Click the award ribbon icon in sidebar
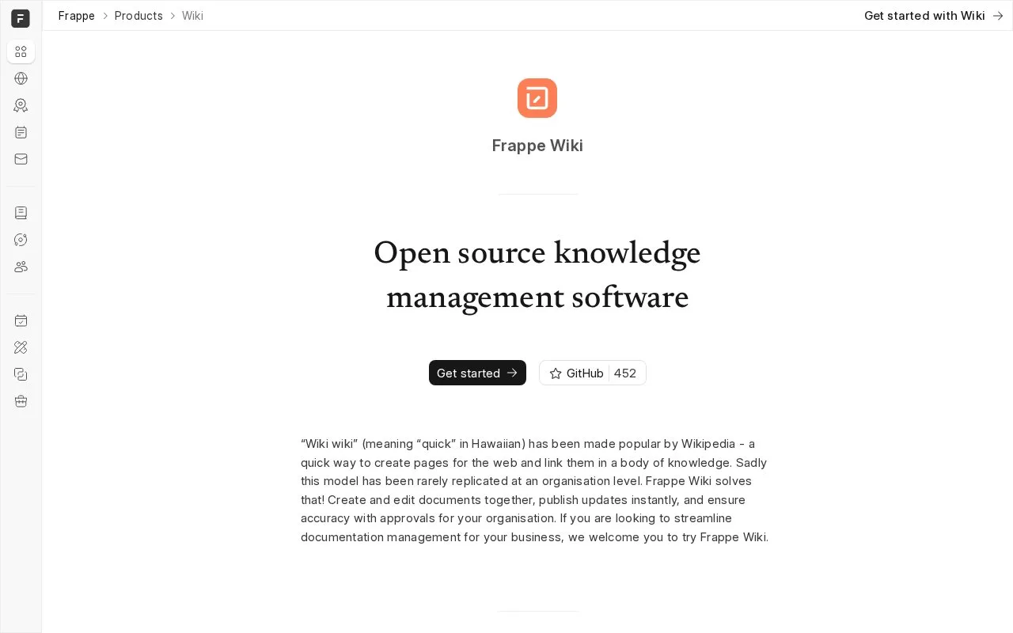The width and height of the screenshot is (1013, 633). (x=21, y=105)
